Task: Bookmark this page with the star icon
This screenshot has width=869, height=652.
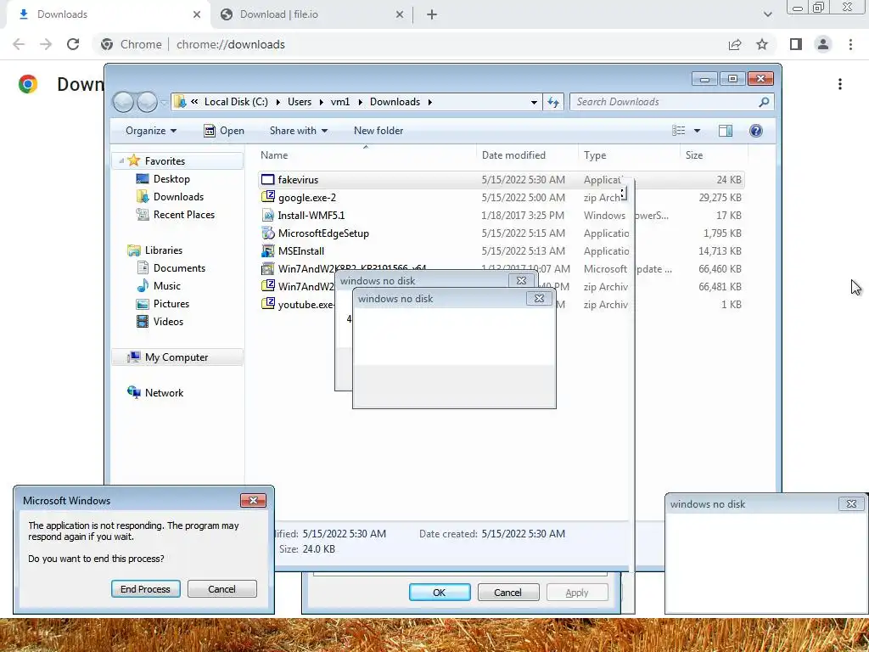Action: [762, 44]
